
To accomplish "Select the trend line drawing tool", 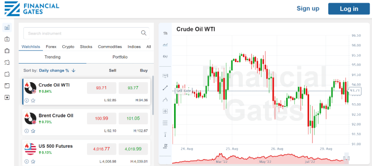I will click(165, 88).
